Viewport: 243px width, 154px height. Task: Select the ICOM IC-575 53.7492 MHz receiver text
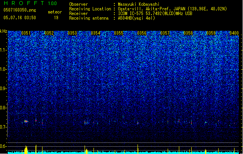click(155, 13)
